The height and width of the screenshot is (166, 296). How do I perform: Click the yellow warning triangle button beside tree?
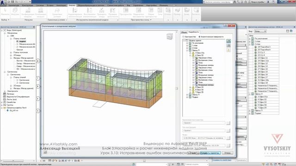click(x=228, y=50)
